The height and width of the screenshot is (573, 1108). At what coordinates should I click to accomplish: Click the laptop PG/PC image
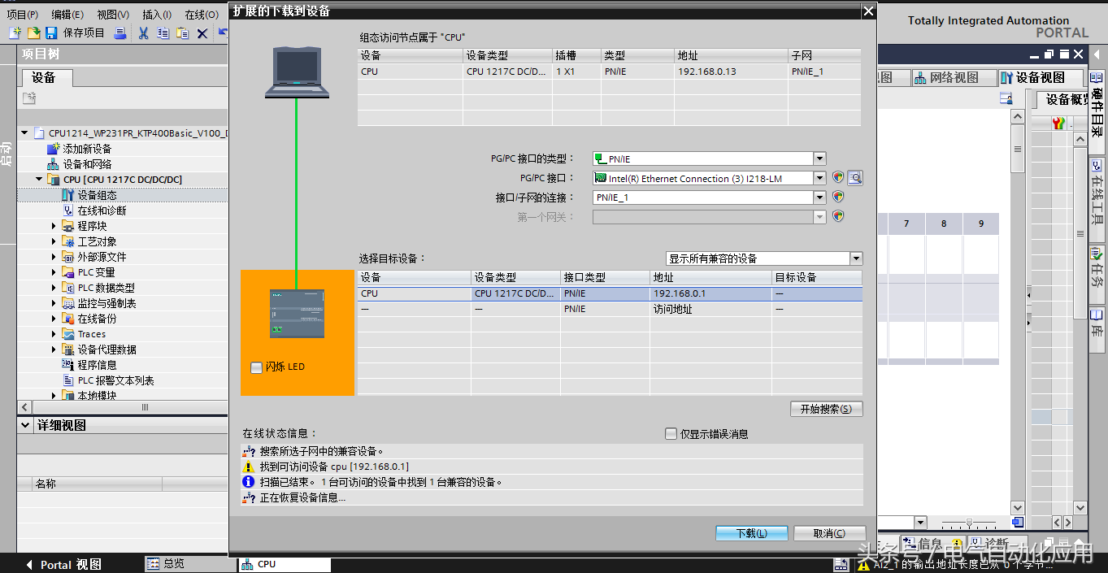pos(297,72)
